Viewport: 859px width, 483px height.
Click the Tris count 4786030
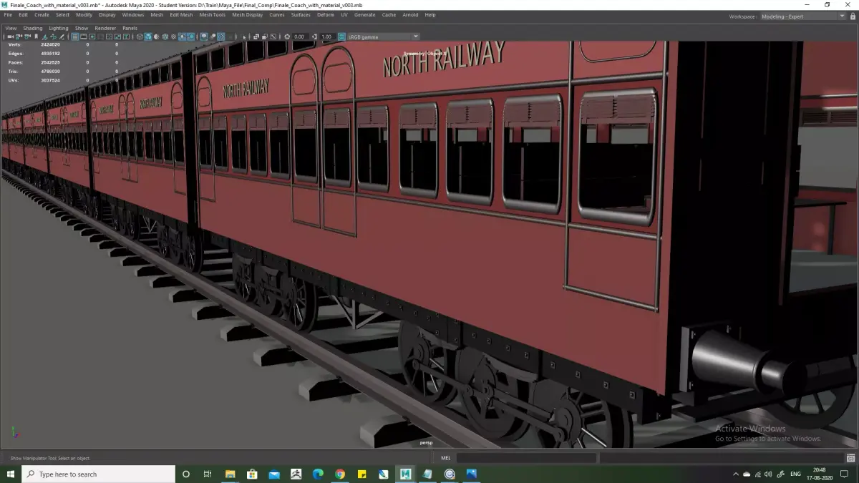[x=50, y=71]
